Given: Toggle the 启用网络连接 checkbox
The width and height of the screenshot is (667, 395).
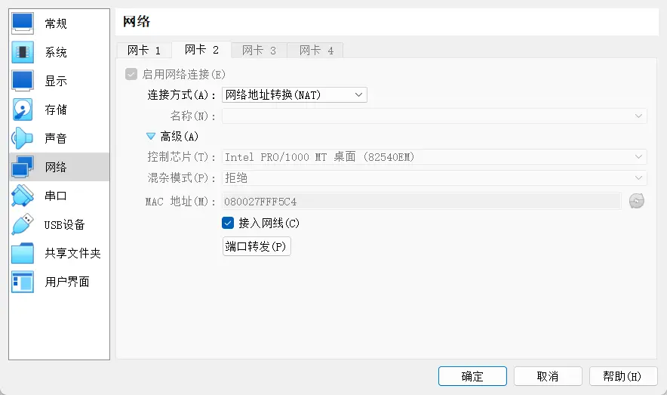Looking at the screenshot, I should [x=131, y=74].
